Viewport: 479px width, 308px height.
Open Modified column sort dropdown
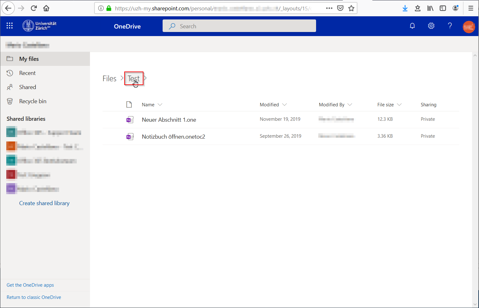[284, 104]
